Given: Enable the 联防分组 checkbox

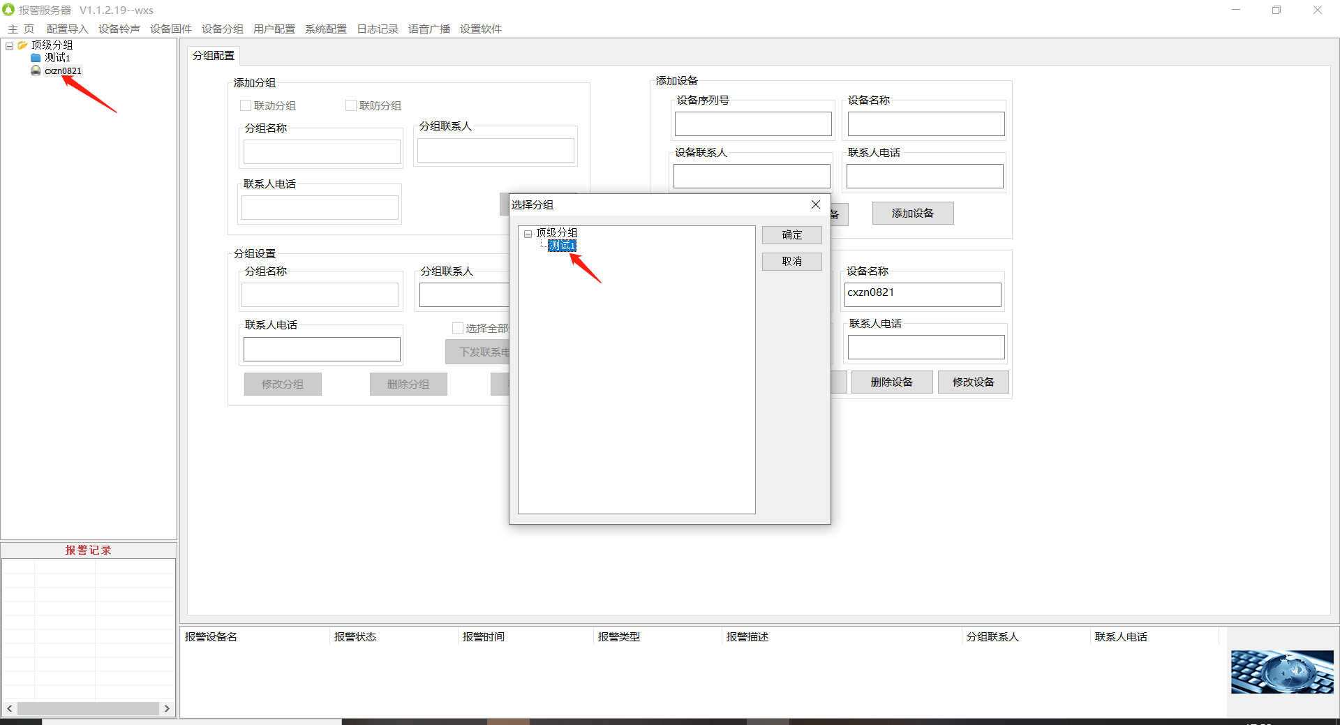Looking at the screenshot, I should 351,105.
